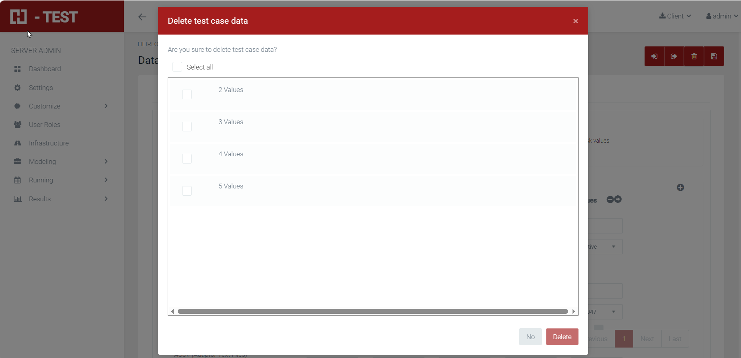Click the trash delete icon in toolbar
741x358 pixels.
coord(694,56)
